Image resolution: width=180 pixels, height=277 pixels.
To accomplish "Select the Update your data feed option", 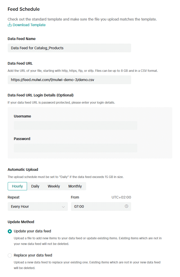I will 10,231.
